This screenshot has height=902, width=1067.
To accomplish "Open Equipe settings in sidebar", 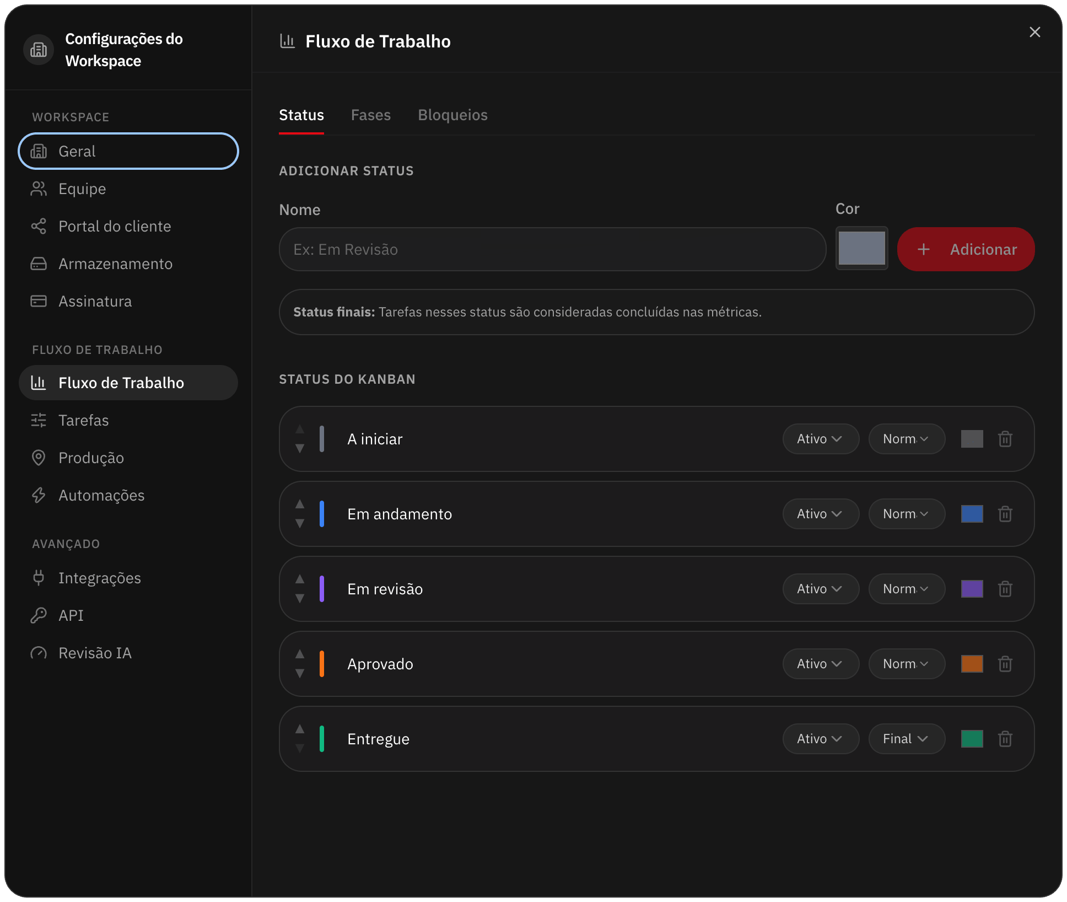I will (x=128, y=189).
